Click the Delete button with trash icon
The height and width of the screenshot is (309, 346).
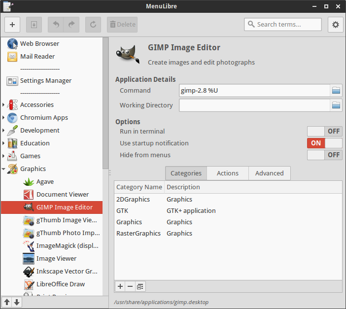click(122, 25)
